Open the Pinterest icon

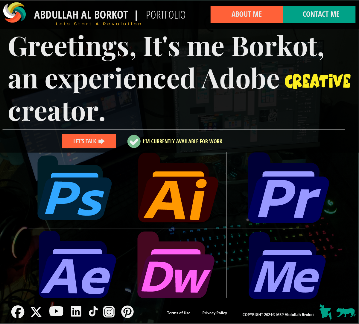(127, 312)
